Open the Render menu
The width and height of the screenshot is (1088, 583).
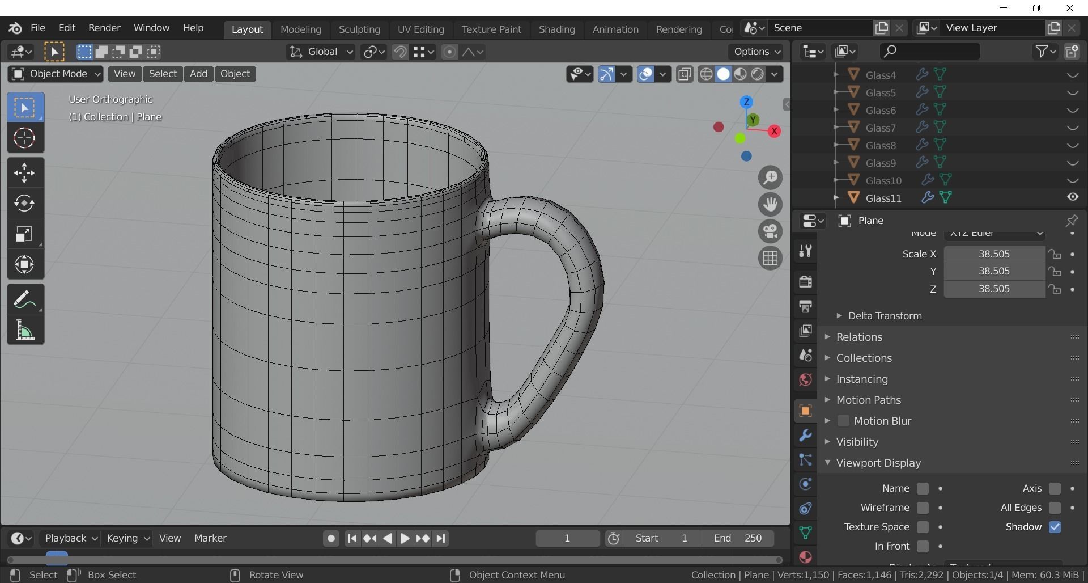[x=104, y=28]
